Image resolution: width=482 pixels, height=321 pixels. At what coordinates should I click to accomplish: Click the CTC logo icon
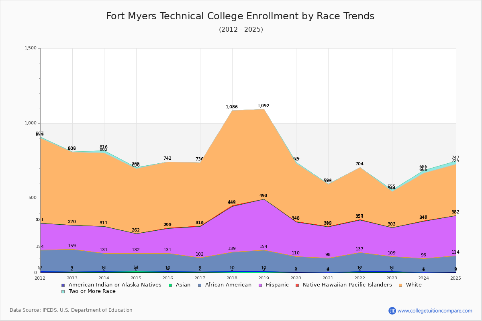[x=392, y=311]
